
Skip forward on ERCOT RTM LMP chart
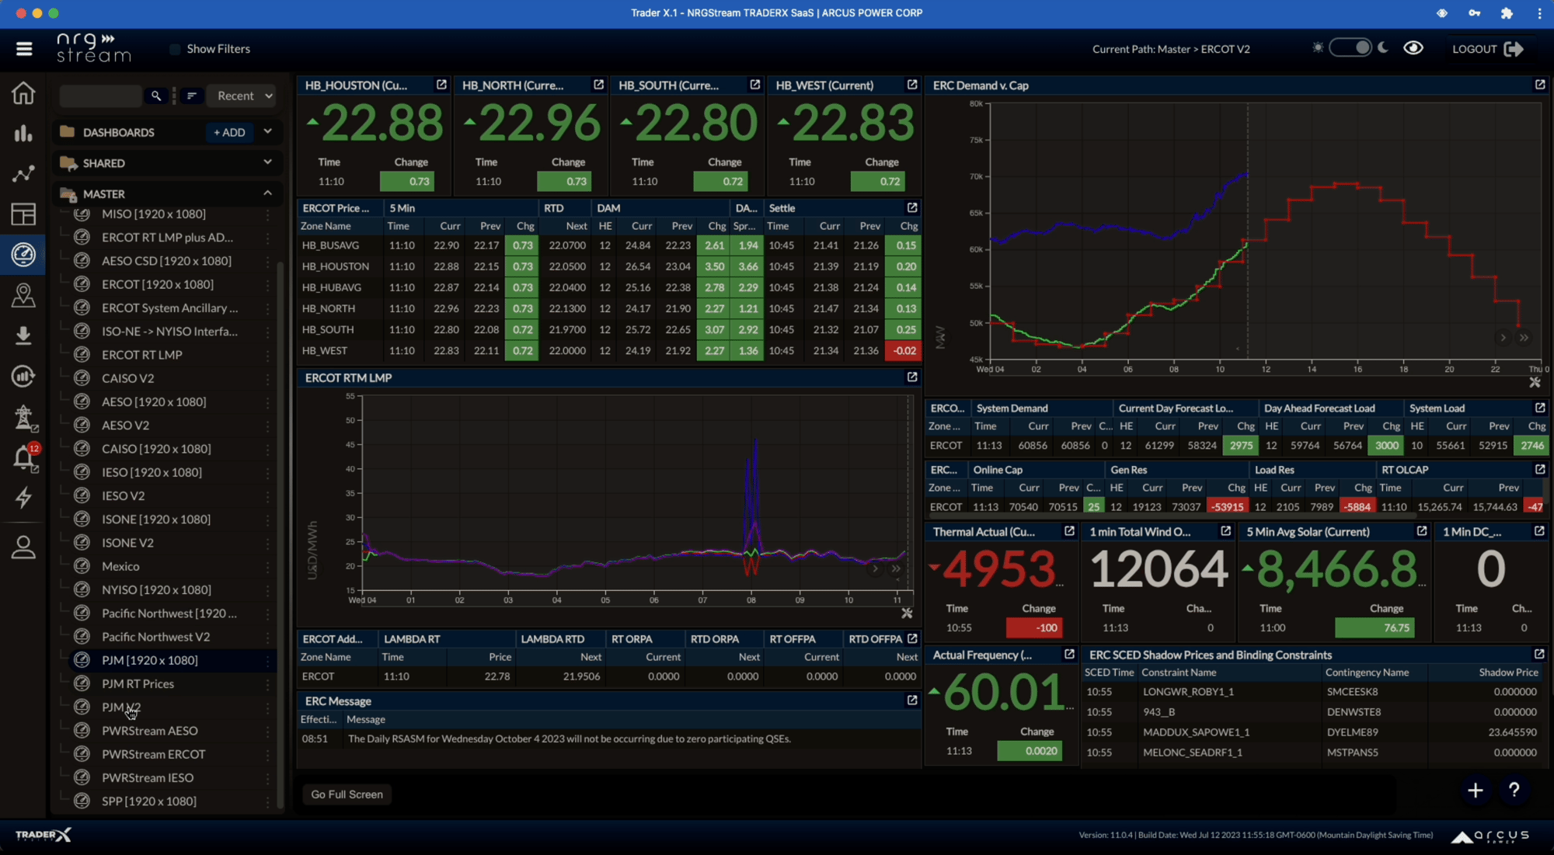[x=896, y=568]
